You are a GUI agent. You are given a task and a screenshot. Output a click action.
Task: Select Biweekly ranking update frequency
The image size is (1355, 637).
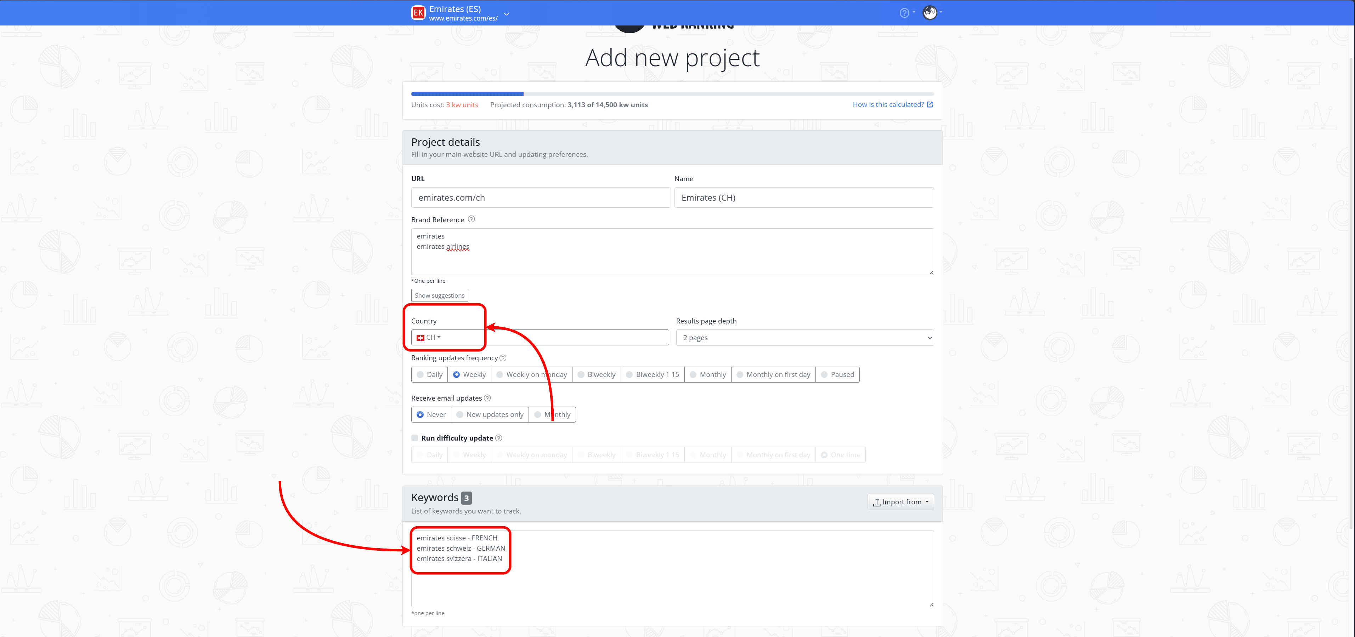597,374
